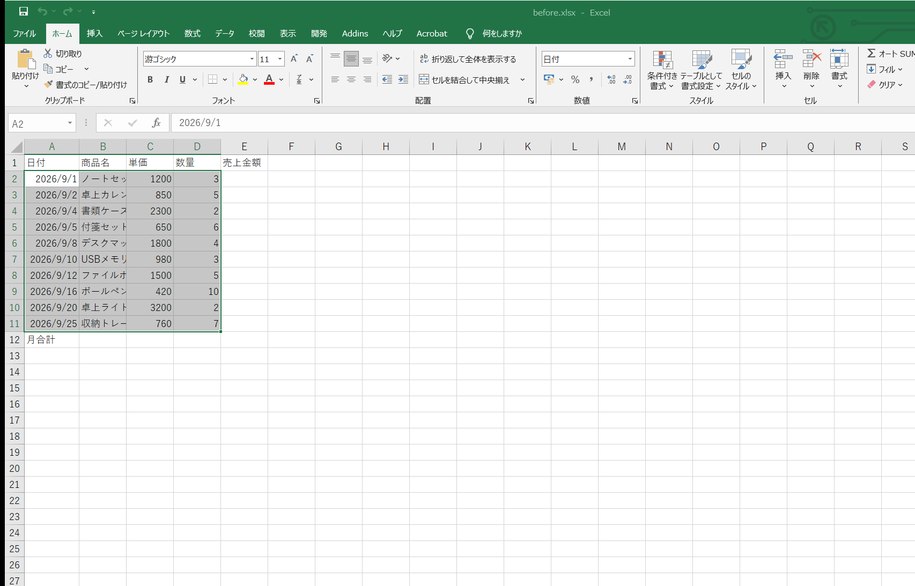The width and height of the screenshot is (915, 586).
Task: Decrease font size with the small A icon
Action: click(x=309, y=59)
